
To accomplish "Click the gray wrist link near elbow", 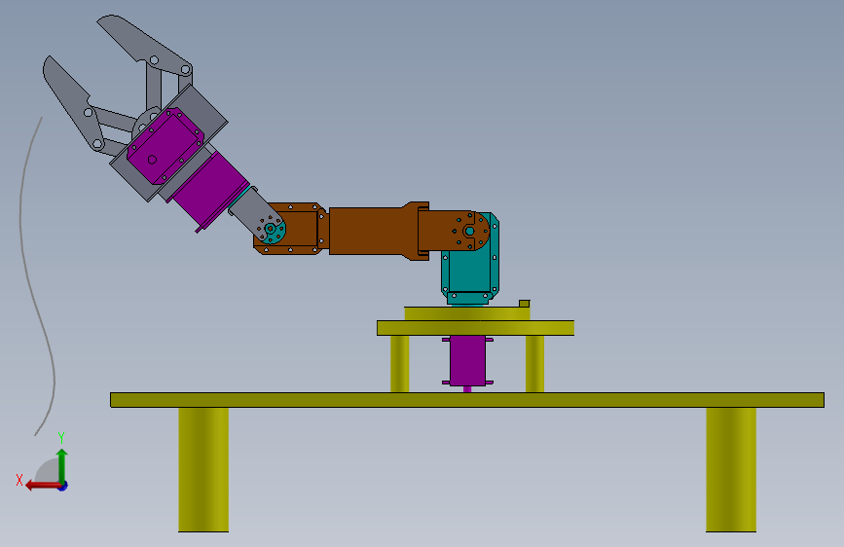I will coord(253,211).
